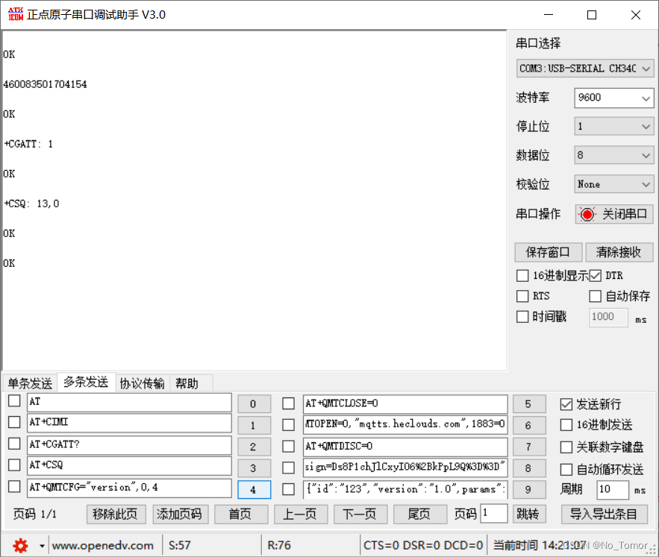659x557 pixels.
Task: Send AT+QMTDISC=0 with button 7
Action: click(529, 447)
